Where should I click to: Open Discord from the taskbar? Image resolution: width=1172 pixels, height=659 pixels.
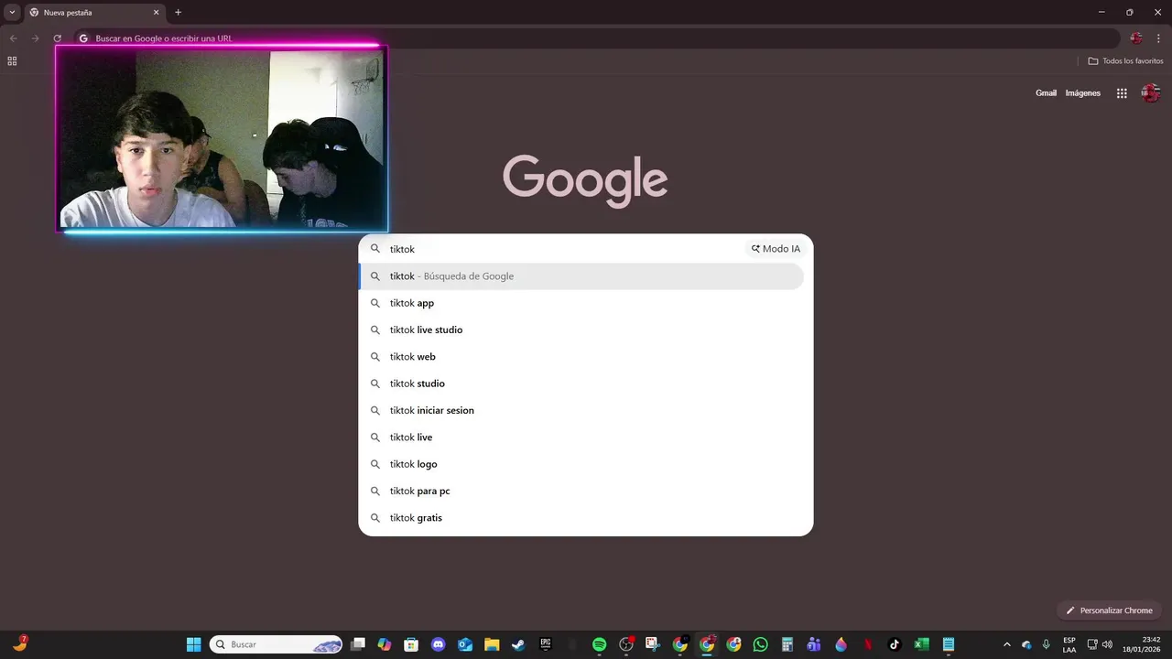(x=438, y=644)
